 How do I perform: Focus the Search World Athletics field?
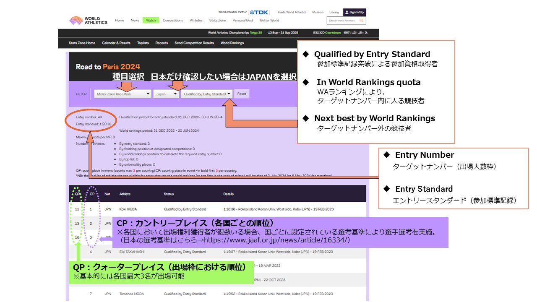pos(342,21)
